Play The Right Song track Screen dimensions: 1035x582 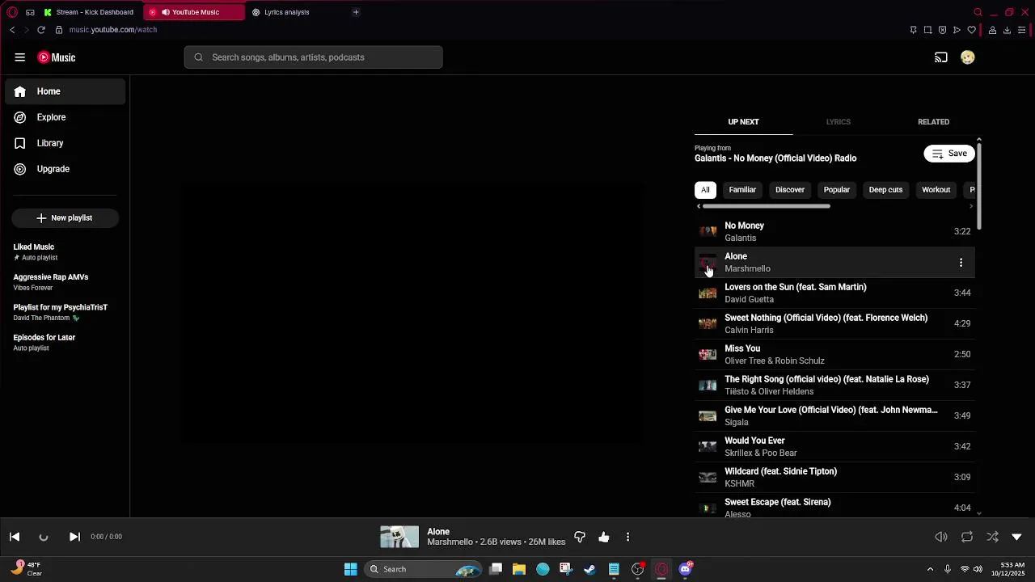point(834,385)
